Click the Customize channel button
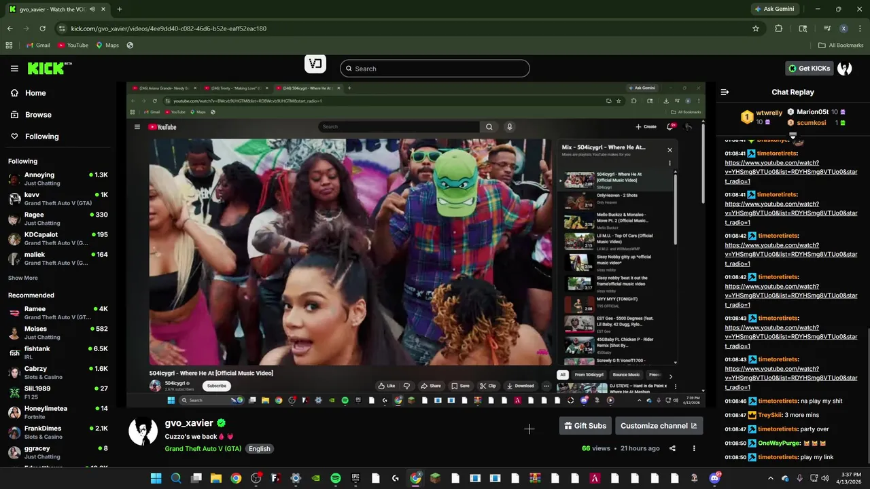The image size is (870, 489). pyautogui.click(x=659, y=426)
